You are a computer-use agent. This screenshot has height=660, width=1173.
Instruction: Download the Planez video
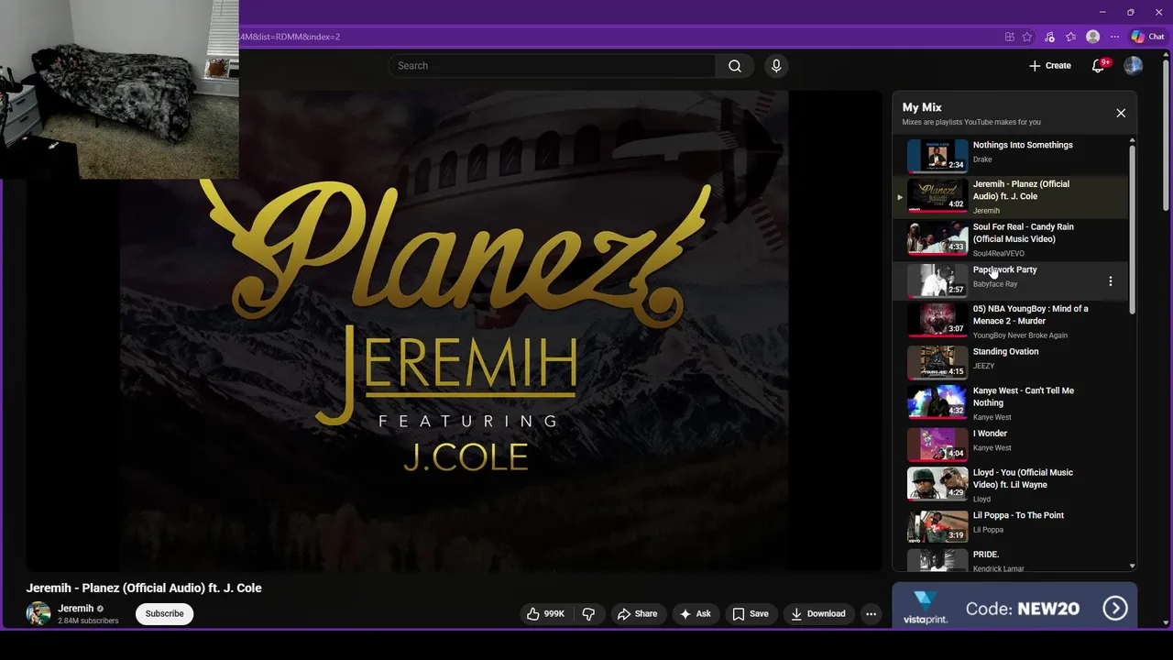[818, 613]
